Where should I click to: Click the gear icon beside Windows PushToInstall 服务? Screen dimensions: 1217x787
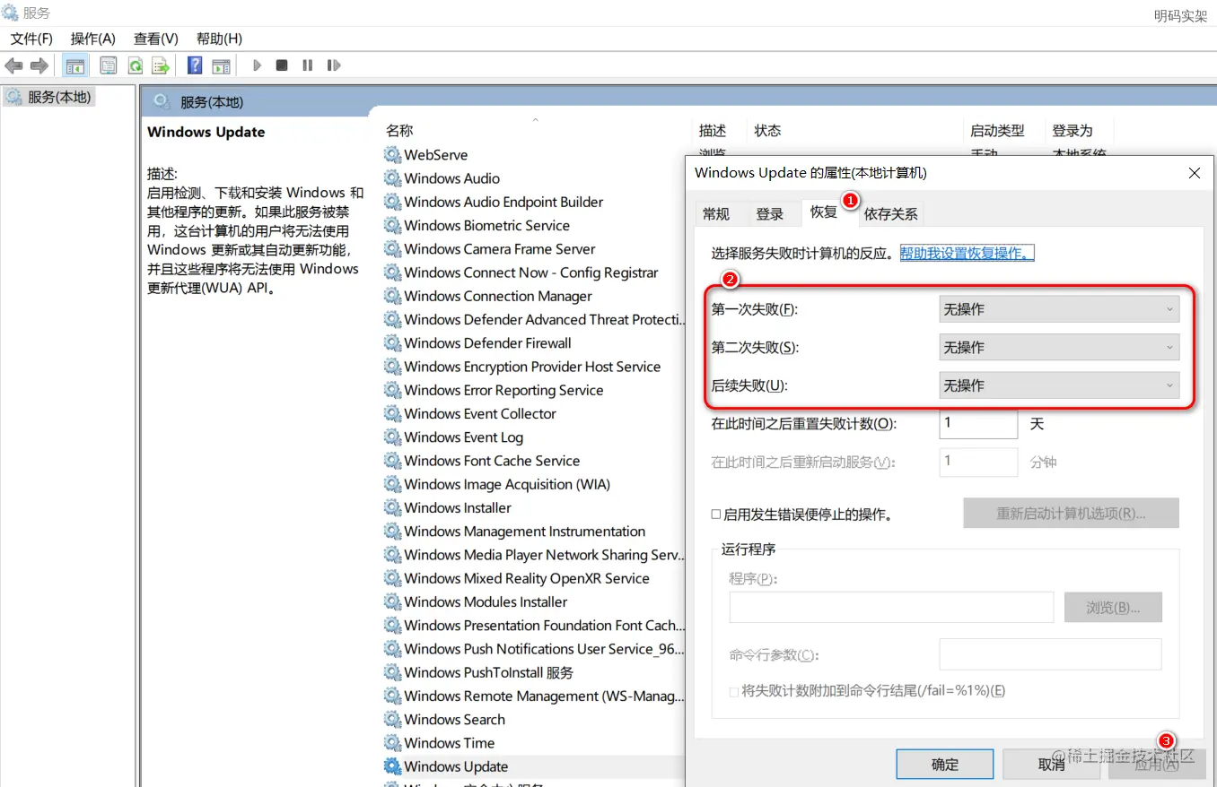click(392, 672)
